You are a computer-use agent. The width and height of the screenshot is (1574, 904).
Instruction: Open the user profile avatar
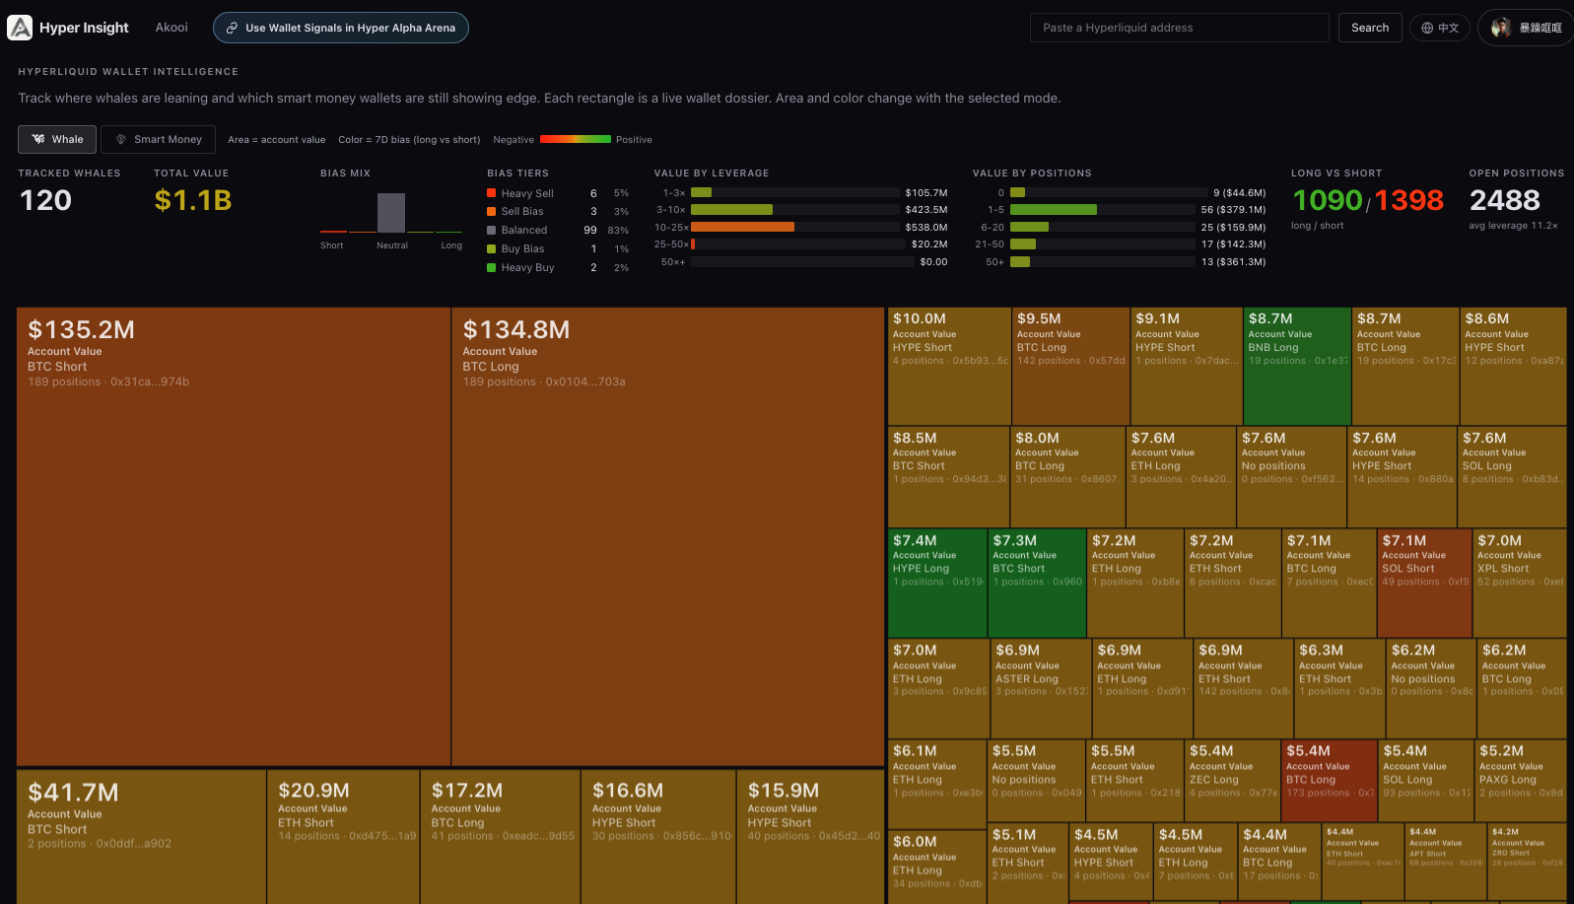(1501, 28)
